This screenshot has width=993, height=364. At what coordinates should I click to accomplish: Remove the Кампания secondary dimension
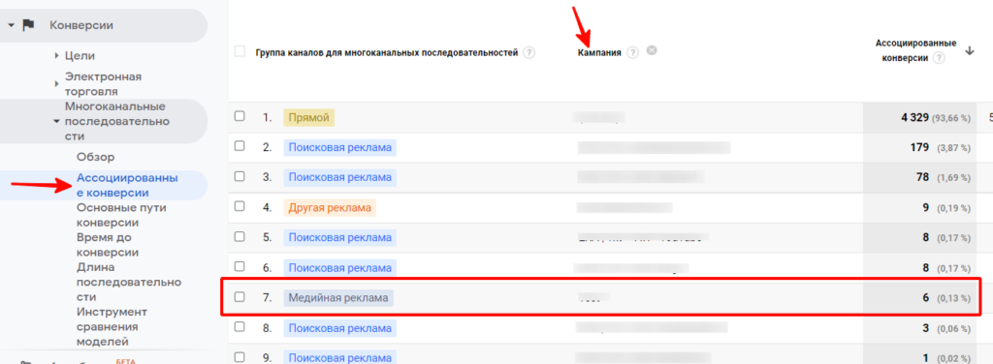point(651,50)
